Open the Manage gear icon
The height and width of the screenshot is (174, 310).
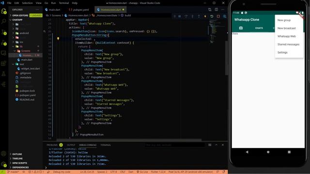(x=4, y=164)
